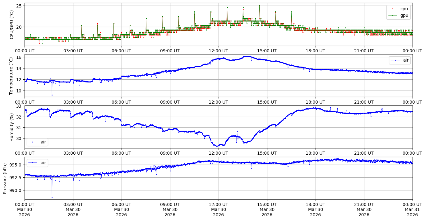
Task: Click the "air" legend in Temperature chart
Action: 406,60
